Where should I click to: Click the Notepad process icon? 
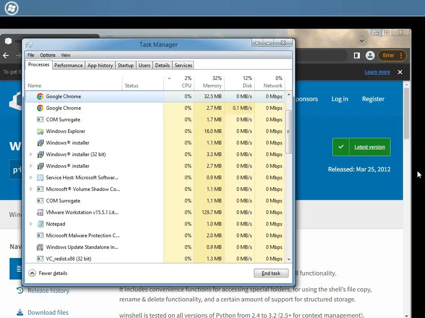tap(40, 224)
